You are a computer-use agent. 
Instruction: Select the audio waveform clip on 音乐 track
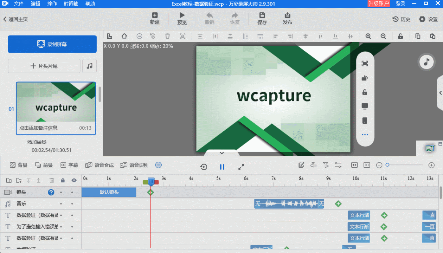coord(289,204)
